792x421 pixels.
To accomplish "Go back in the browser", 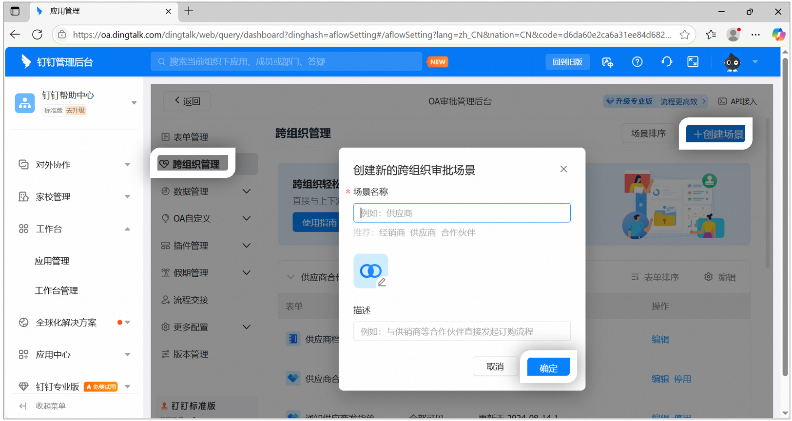I will [15, 35].
